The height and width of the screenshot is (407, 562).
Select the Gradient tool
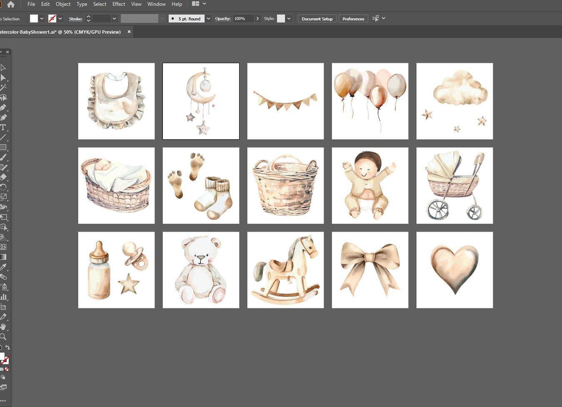click(3, 257)
